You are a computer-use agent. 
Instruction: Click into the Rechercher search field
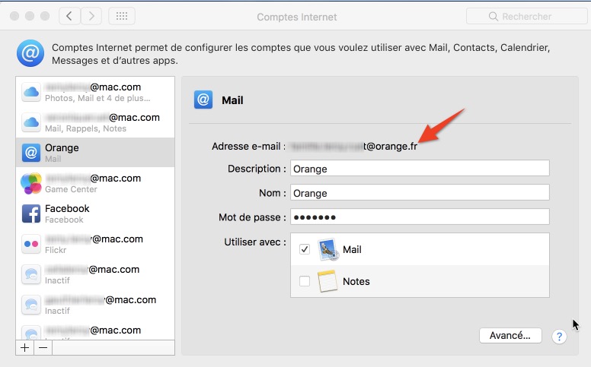click(x=526, y=16)
